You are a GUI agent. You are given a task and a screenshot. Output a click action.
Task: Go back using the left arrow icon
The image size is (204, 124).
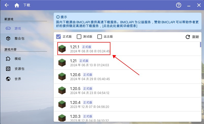coord(6,5)
